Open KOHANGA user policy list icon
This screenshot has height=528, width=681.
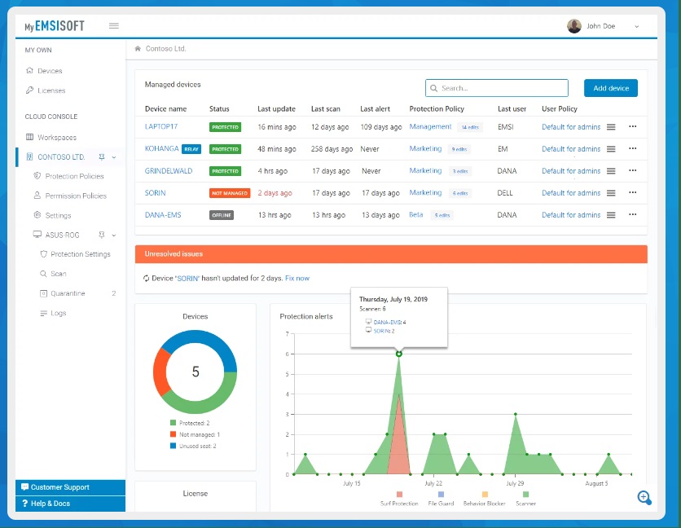[611, 149]
